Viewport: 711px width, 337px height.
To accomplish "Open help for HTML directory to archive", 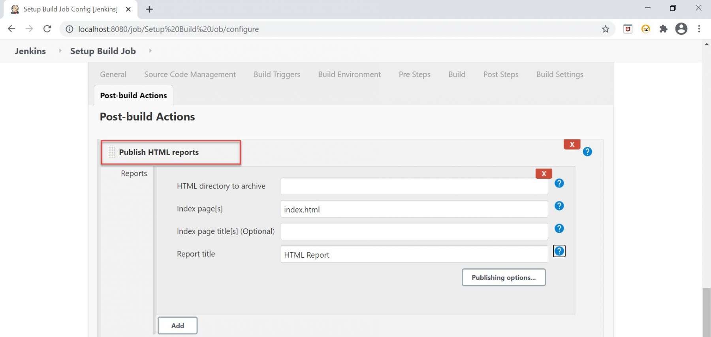I will [x=559, y=183].
